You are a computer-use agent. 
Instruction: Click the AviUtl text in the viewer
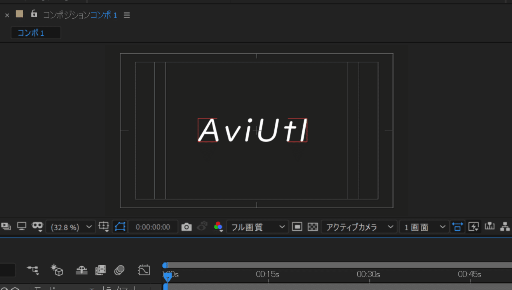pyautogui.click(x=253, y=131)
